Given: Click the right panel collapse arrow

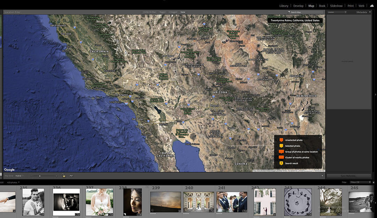Looking at the screenshot, I should tap(376, 95).
